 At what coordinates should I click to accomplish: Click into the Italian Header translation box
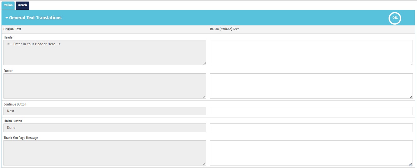point(311,52)
